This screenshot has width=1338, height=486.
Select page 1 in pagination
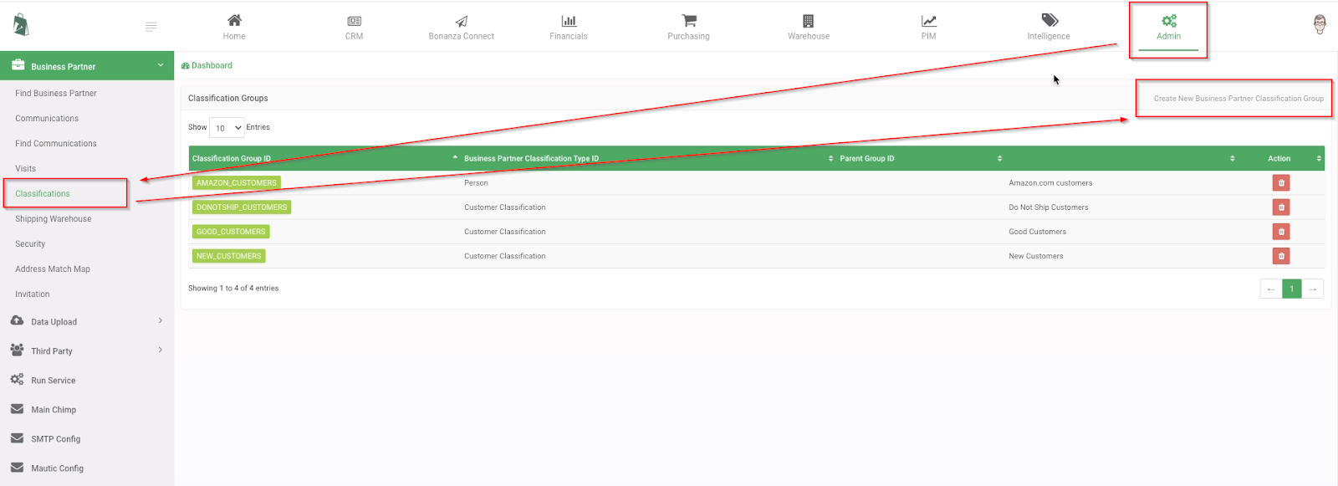click(1292, 289)
